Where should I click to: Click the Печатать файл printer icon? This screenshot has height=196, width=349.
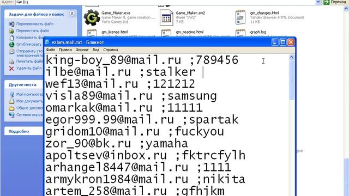point(11,62)
